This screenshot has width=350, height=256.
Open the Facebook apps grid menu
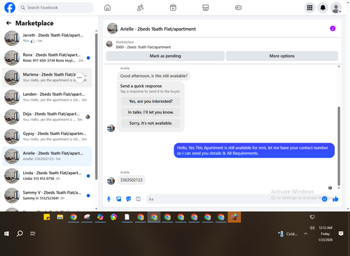(309, 8)
